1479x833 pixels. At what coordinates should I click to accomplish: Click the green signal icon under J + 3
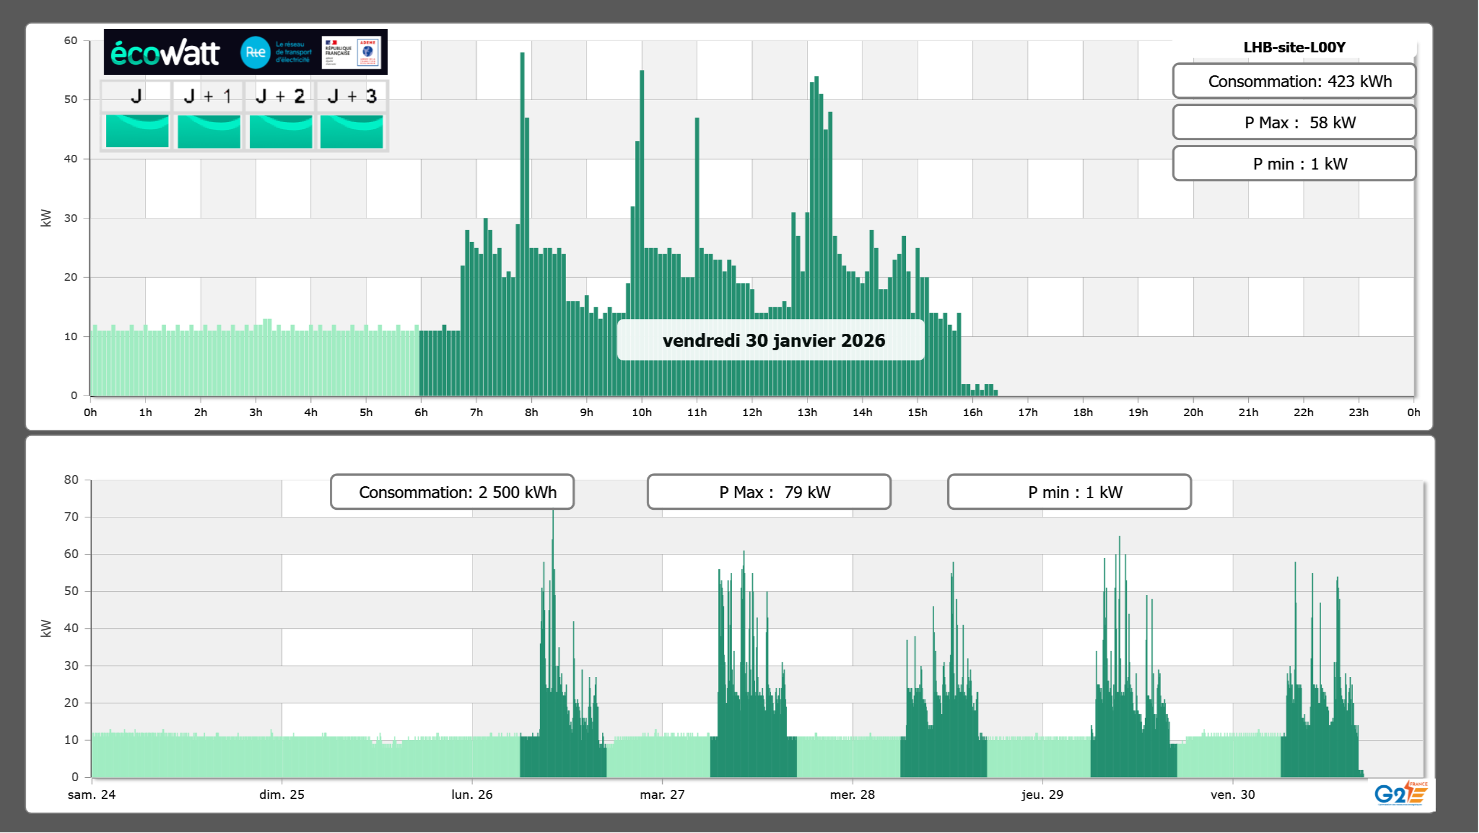coord(352,131)
